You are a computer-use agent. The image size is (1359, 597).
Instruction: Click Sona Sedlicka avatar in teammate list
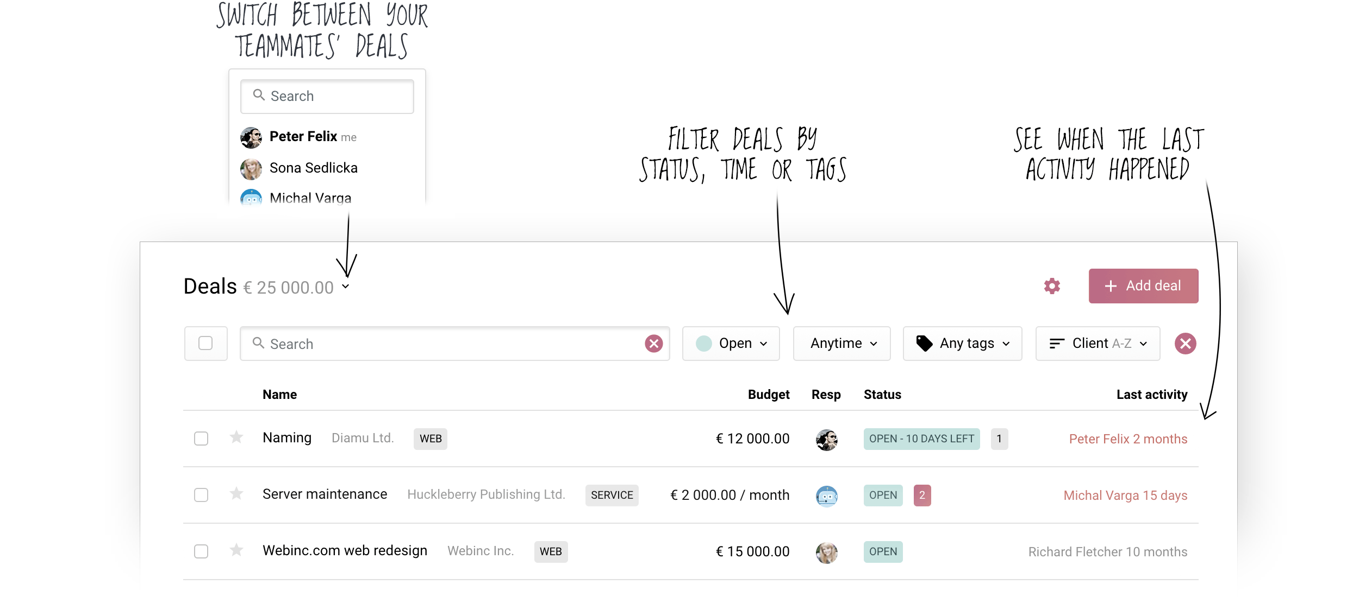[251, 169]
